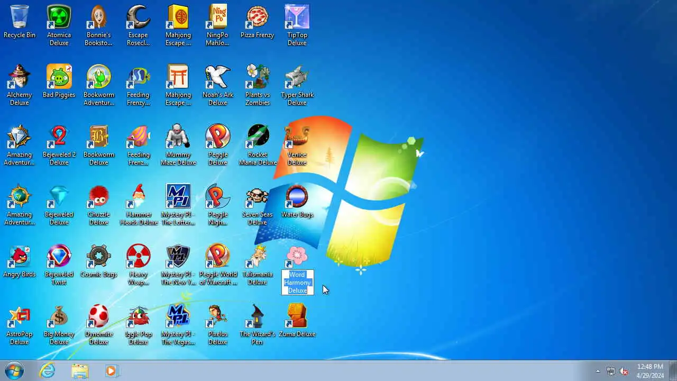Click the Bad Piggies shortcut

click(59, 77)
